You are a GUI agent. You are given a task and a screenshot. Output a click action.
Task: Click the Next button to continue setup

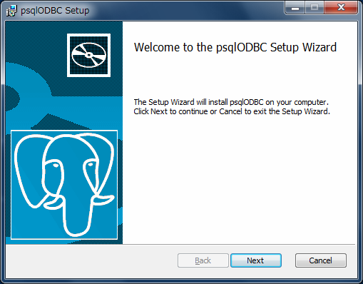[x=256, y=260]
